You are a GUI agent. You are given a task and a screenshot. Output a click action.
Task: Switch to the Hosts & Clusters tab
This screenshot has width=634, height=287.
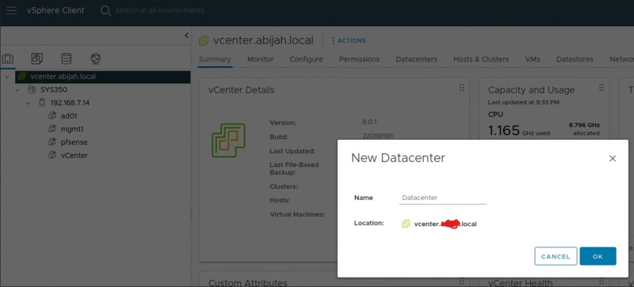[x=481, y=59]
